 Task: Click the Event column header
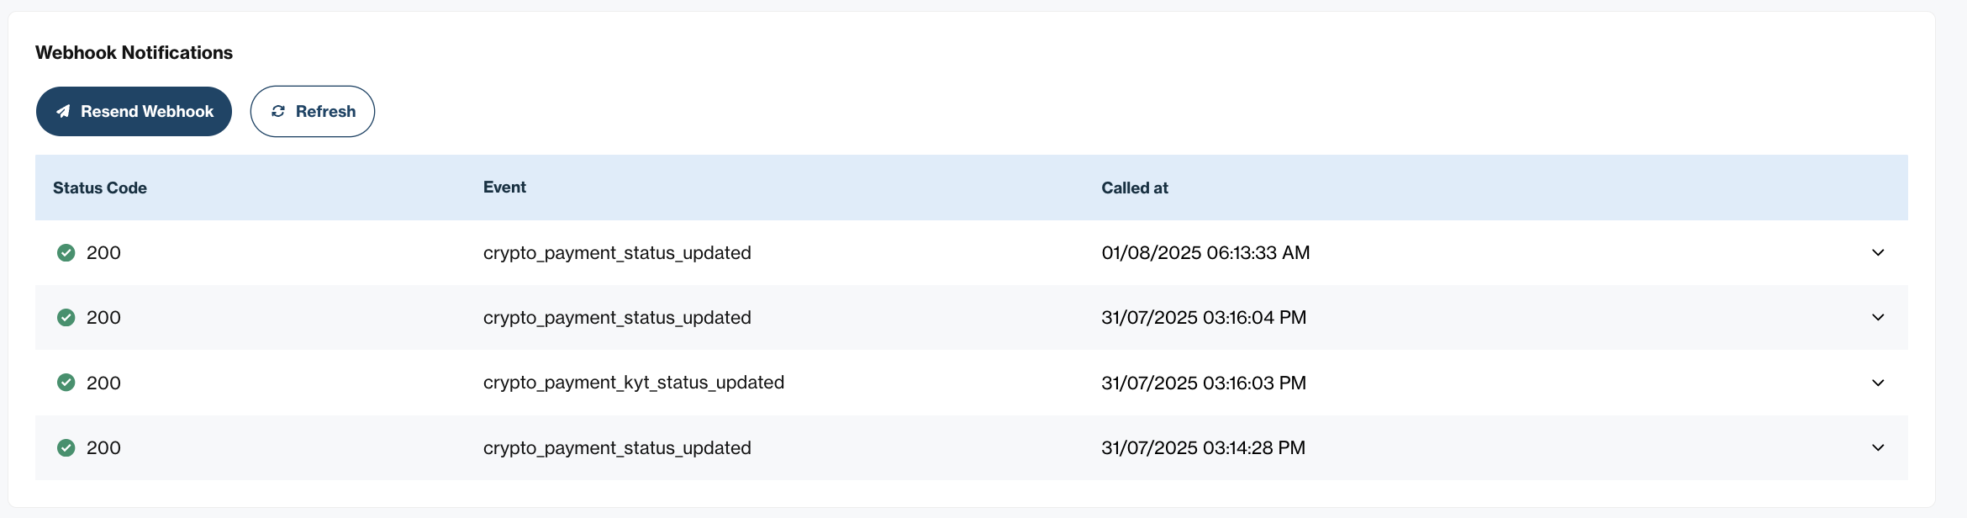[504, 187]
